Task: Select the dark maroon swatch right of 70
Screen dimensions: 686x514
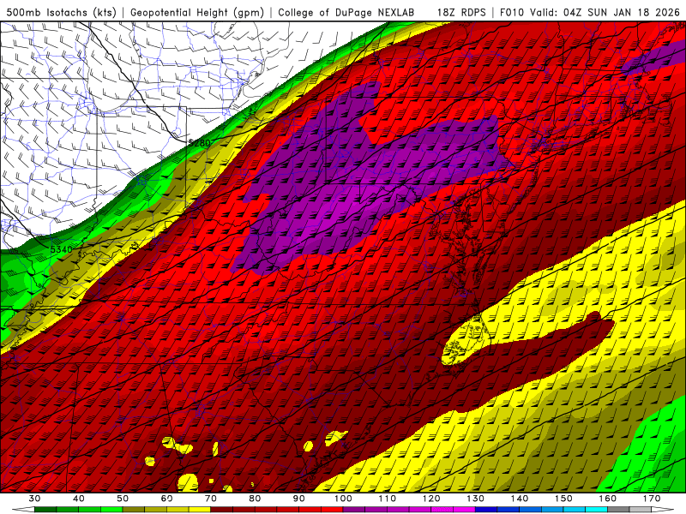Action: 222,510
